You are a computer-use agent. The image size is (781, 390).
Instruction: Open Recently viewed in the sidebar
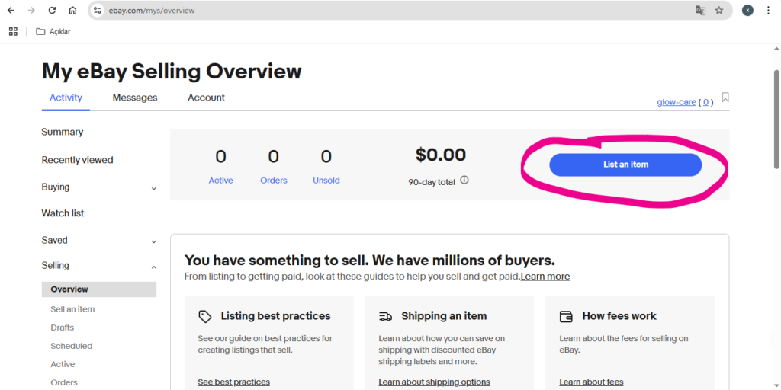click(77, 160)
